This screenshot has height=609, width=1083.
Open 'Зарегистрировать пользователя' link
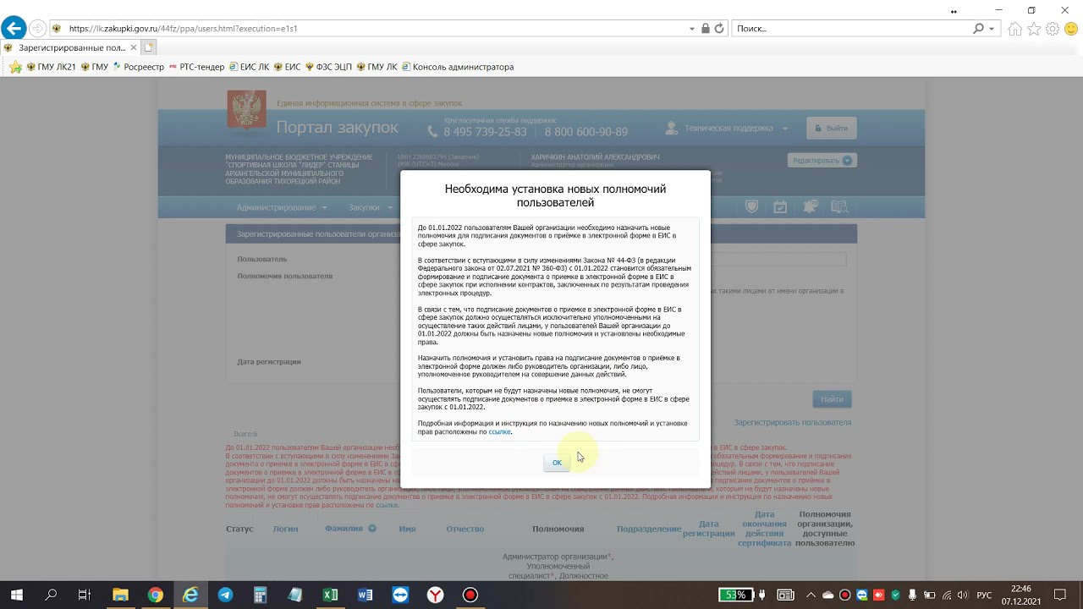click(792, 422)
